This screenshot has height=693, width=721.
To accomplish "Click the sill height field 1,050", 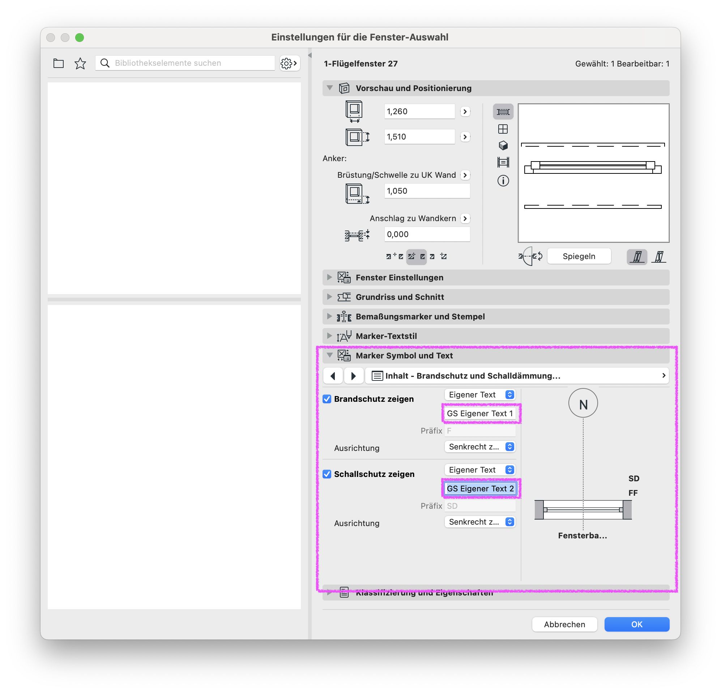I will click(427, 191).
